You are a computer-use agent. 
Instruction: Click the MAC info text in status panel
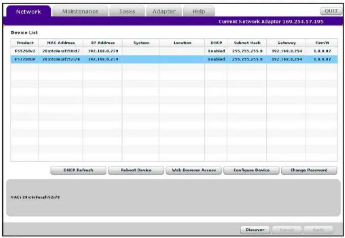[x=35, y=197]
